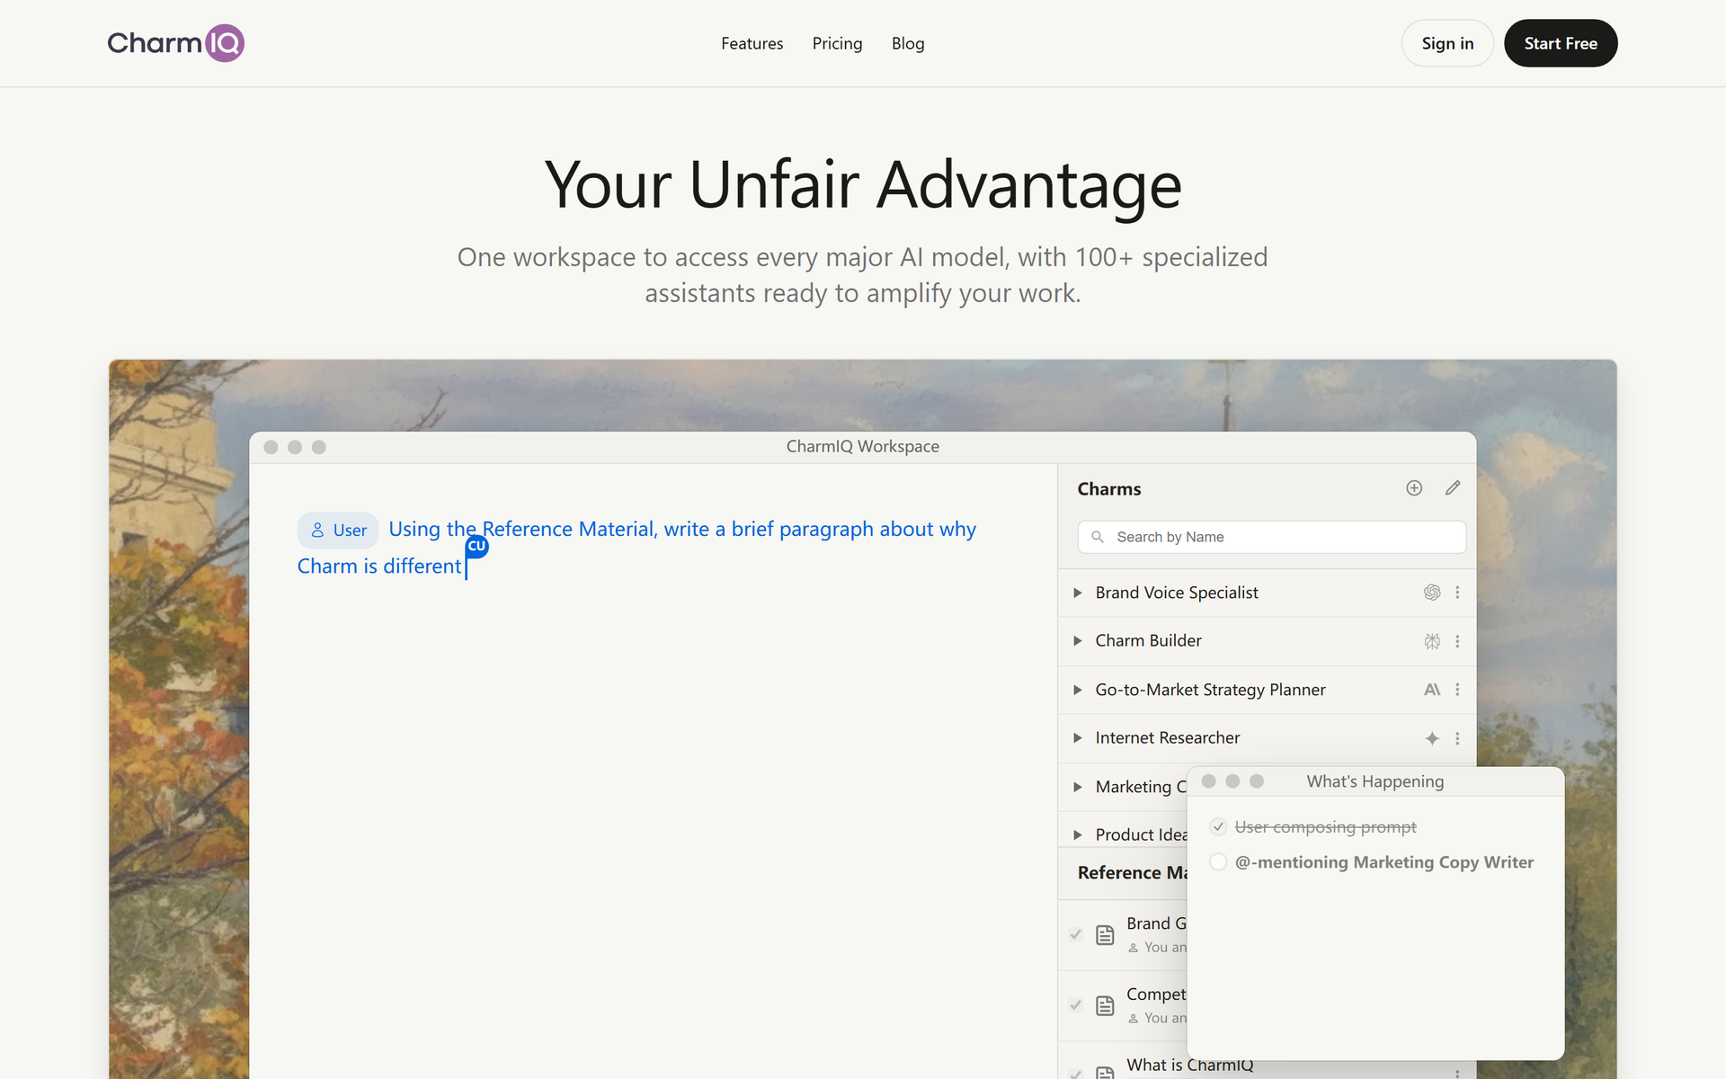Expand the Product Idea charm row
This screenshot has height=1079, width=1726.
click(x=1078, y=835)
